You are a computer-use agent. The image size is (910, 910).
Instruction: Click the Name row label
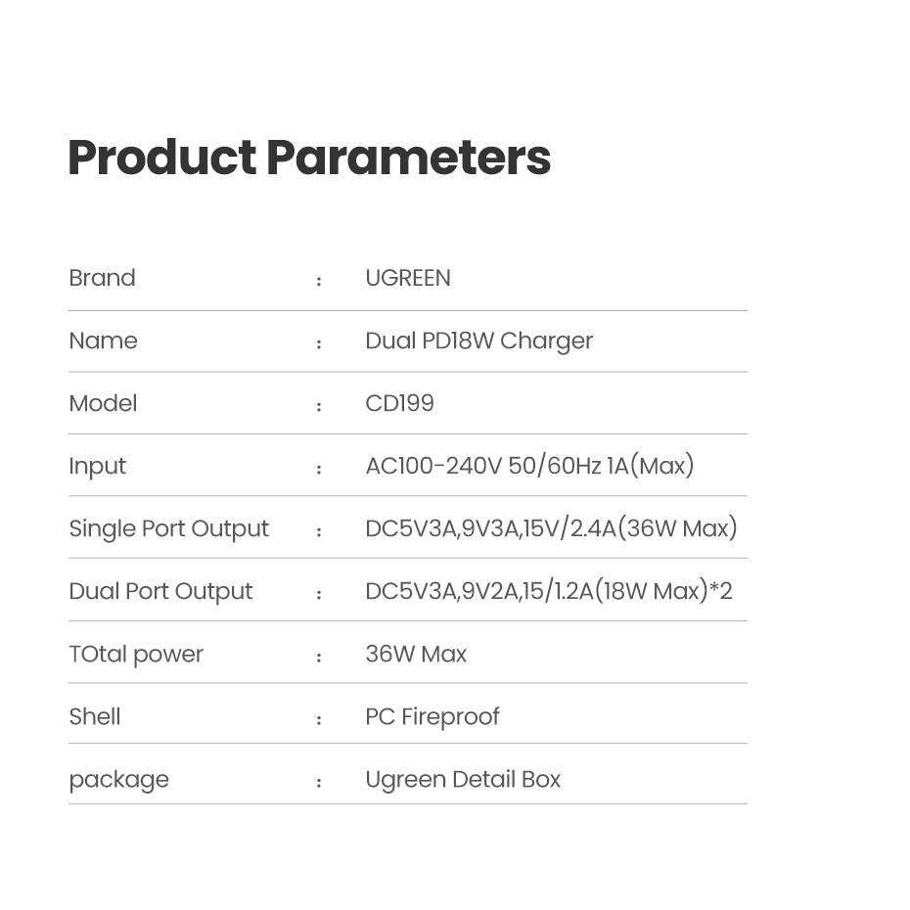(103, 341)
